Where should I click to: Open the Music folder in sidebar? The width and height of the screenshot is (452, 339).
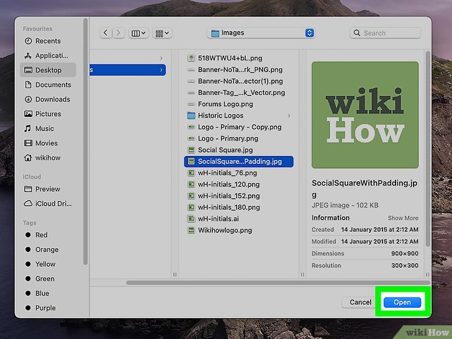point(44,129)
